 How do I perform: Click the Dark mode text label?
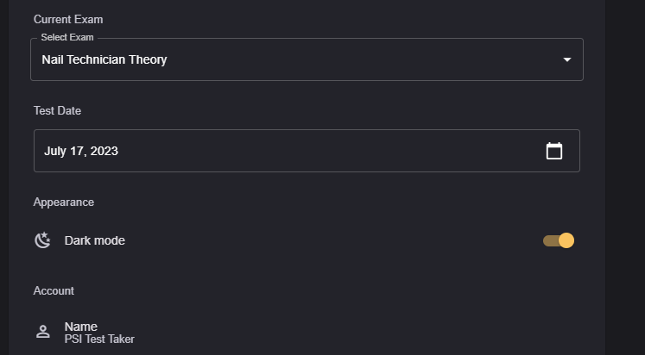95,240
